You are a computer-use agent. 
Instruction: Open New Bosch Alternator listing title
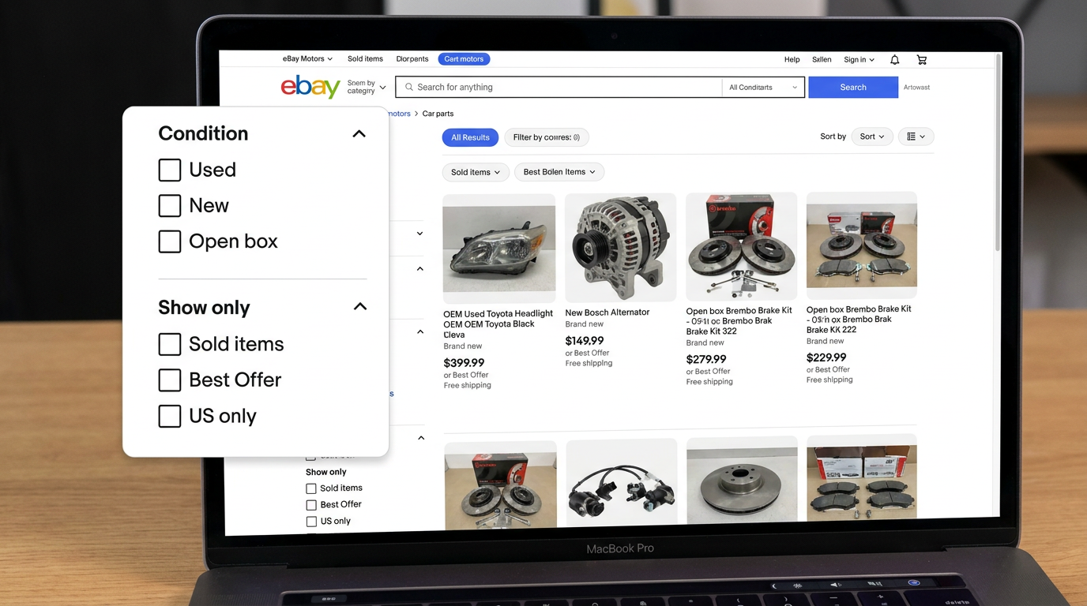(607, 312)
